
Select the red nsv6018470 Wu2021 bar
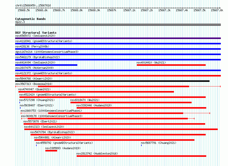coord(131,103)
